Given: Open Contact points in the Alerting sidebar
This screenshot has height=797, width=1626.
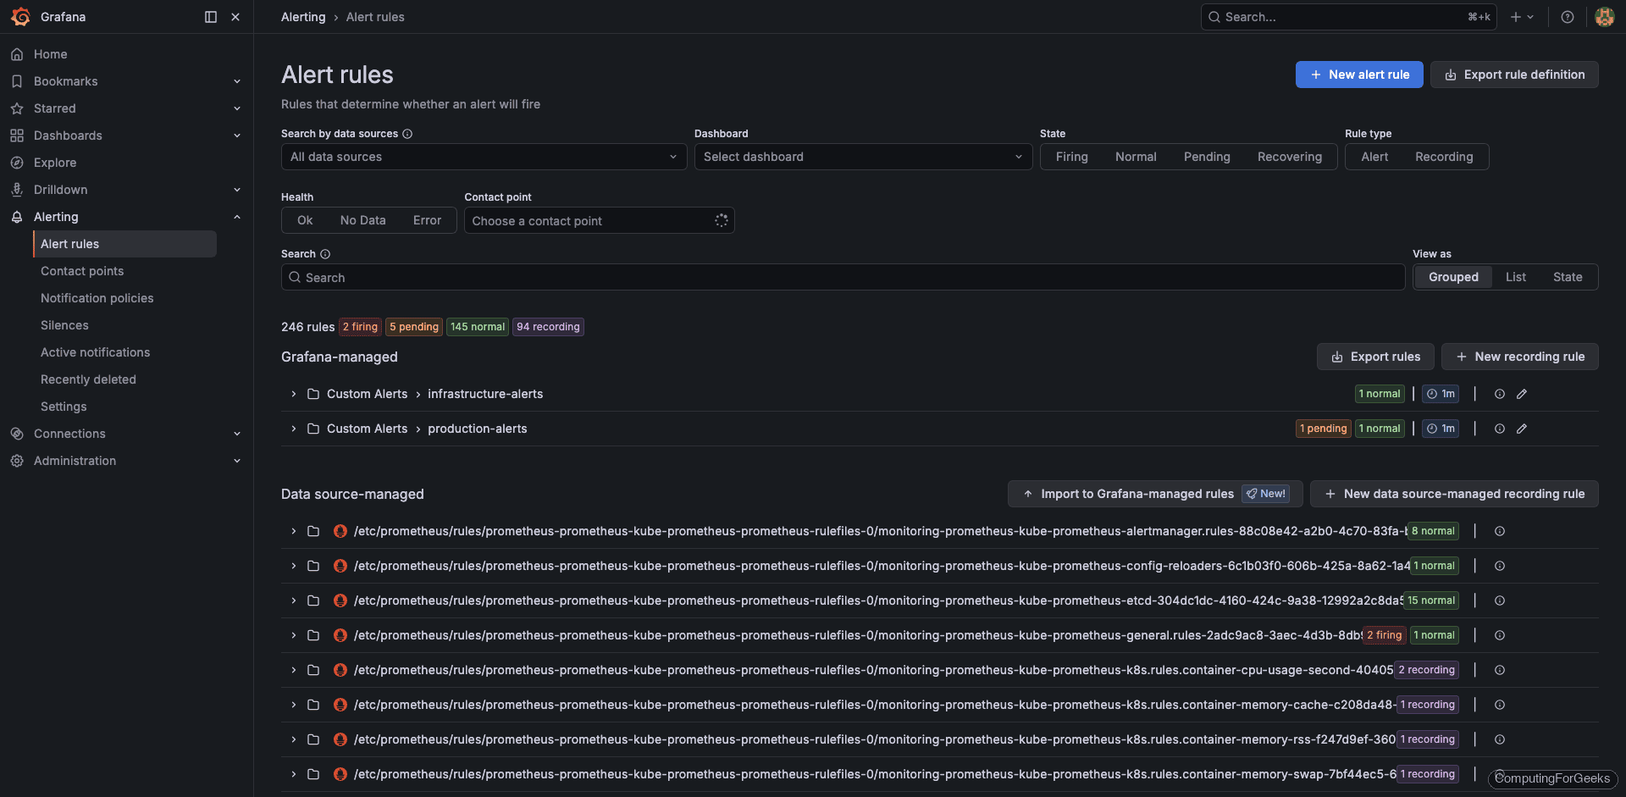Looking at the screenshot, I should [82, 271].
